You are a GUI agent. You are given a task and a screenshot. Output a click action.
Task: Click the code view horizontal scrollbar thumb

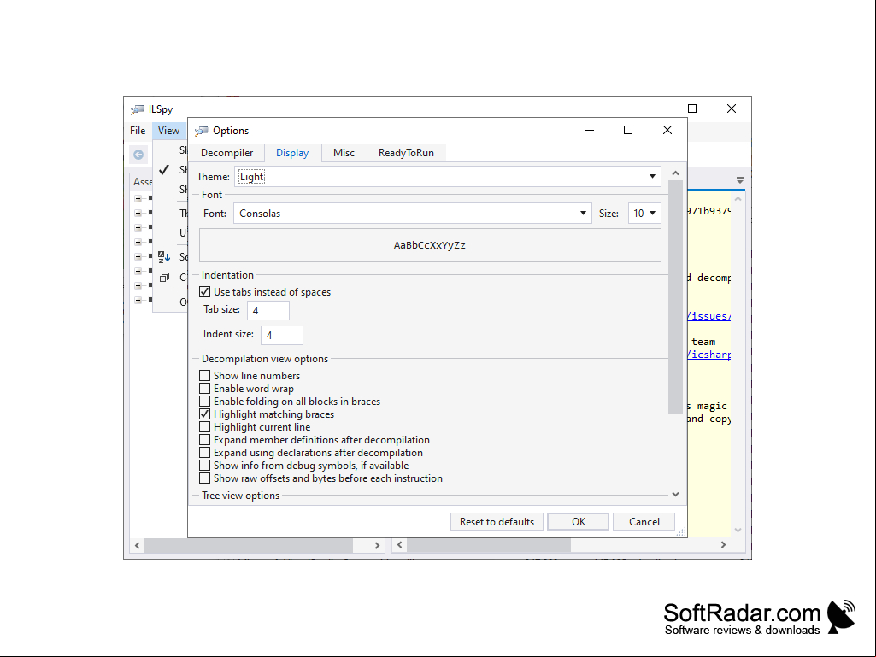coord(489,545)
